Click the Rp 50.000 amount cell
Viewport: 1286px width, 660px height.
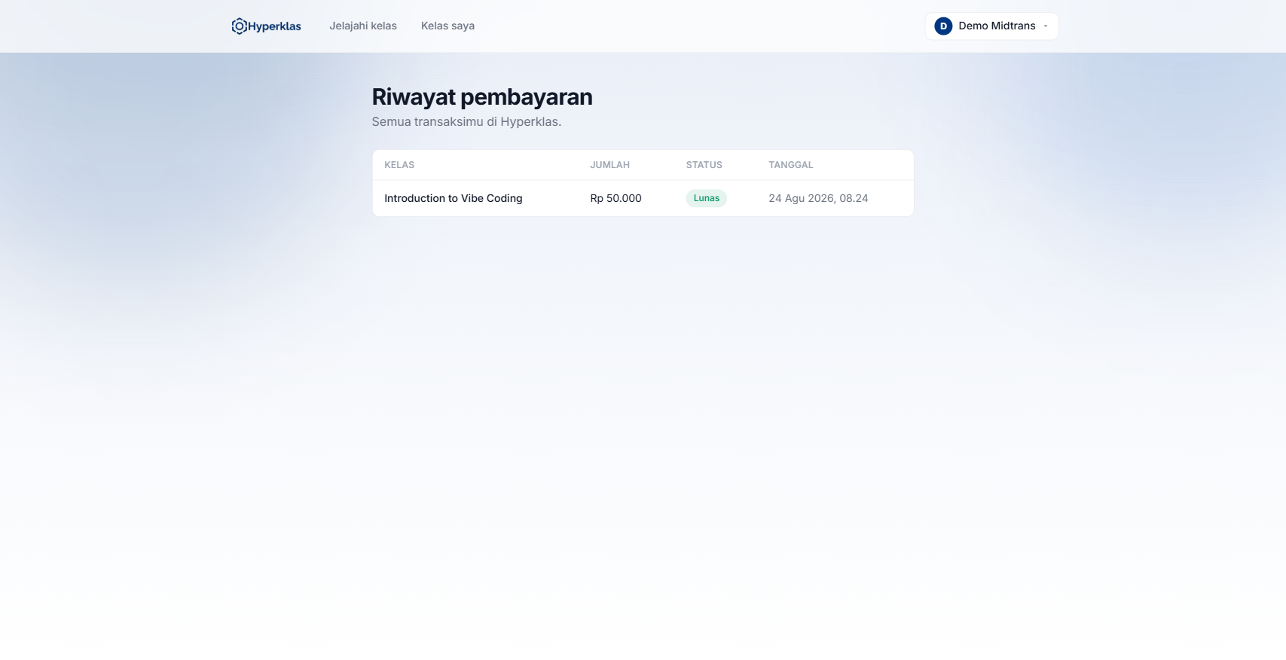pyautogui.click(x=616, y=198)
